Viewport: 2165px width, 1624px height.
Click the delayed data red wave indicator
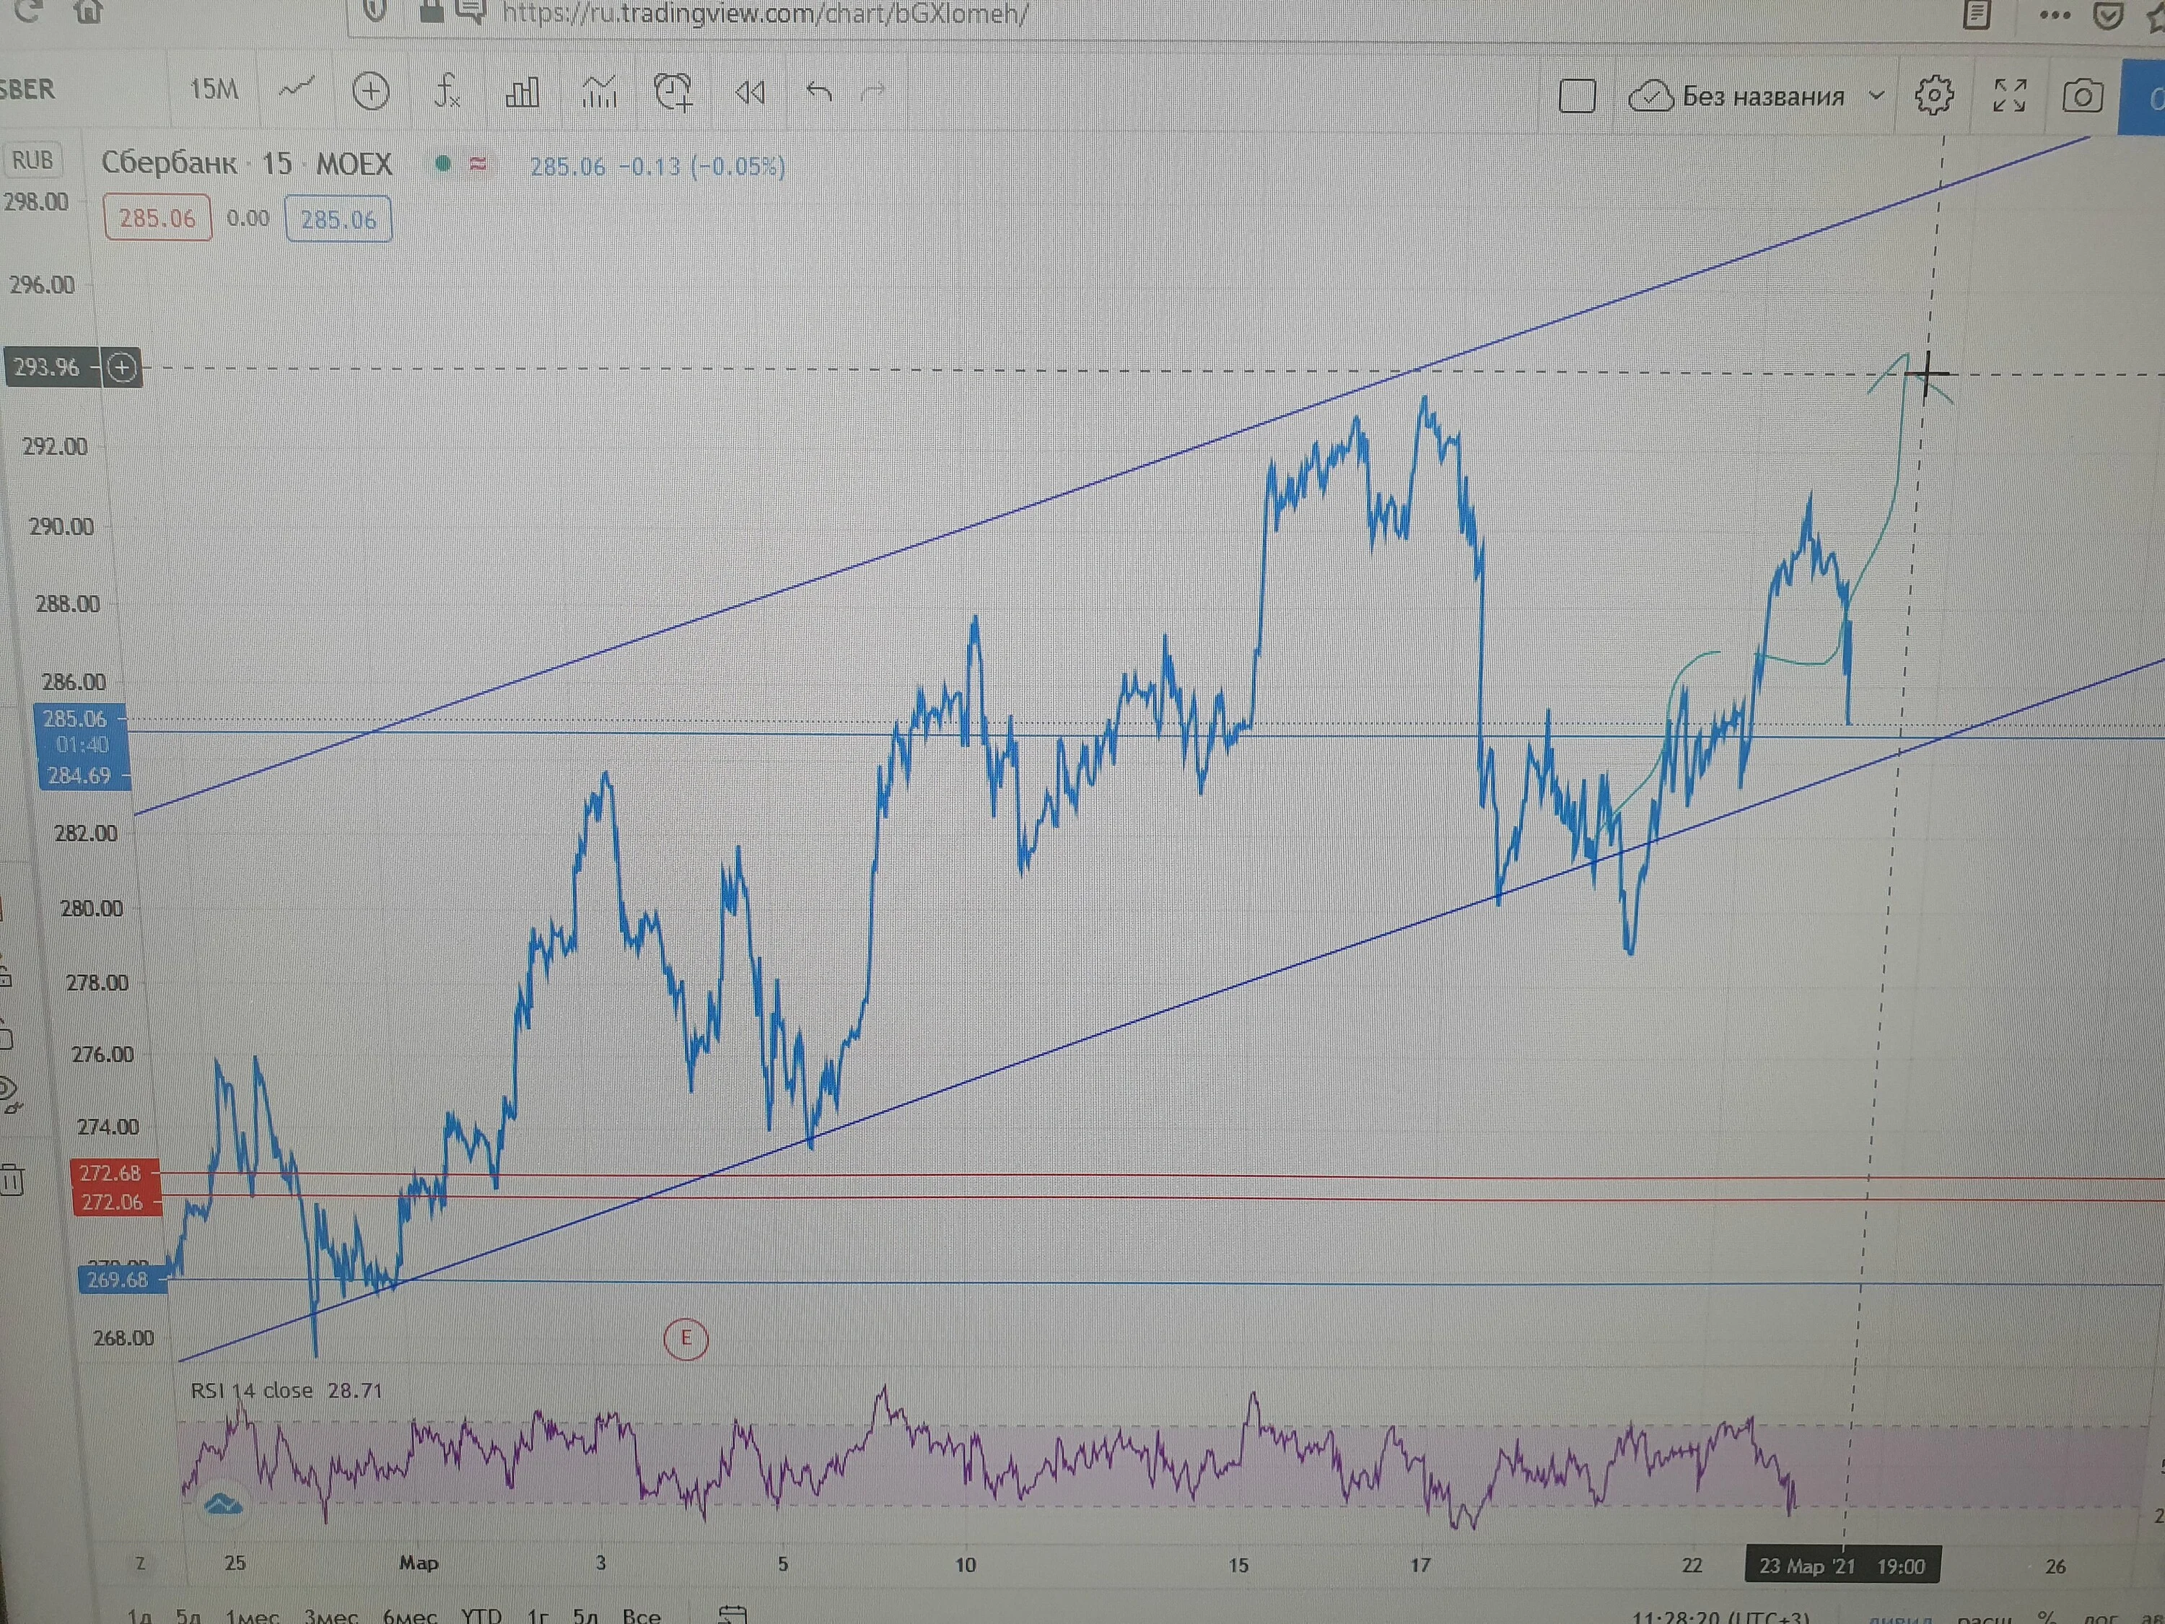pos(478,163)
